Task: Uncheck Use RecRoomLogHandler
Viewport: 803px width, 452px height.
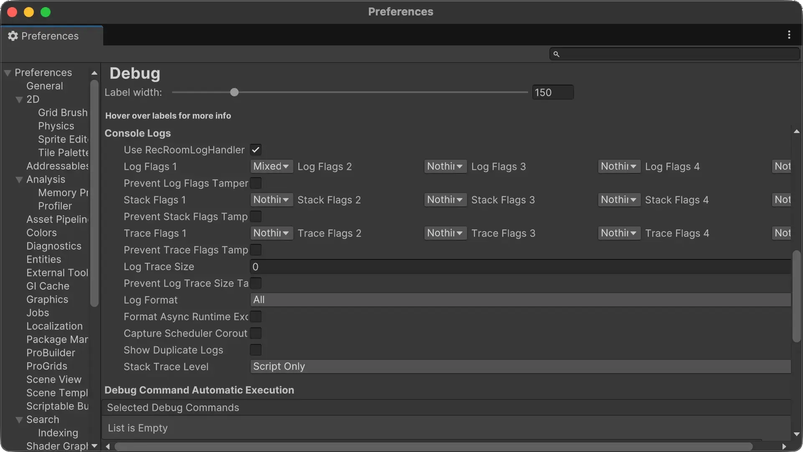Action: [255, 150]
